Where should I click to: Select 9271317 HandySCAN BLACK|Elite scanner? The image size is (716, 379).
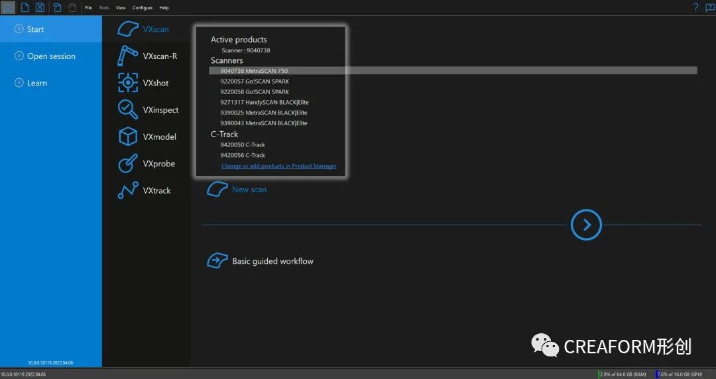265,102
